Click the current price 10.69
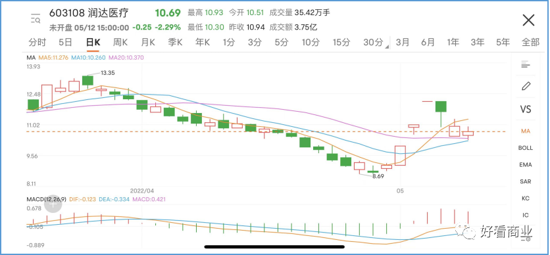Screen dimensions: 550x255 168,13
